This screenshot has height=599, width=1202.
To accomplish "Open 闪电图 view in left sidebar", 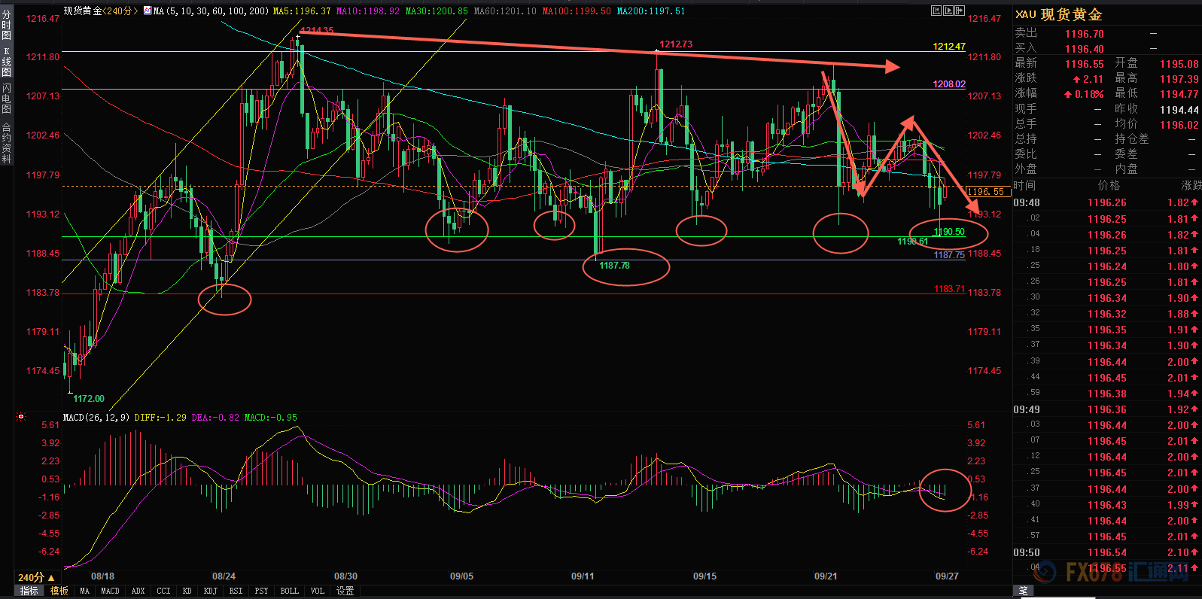I will (7, 99).
